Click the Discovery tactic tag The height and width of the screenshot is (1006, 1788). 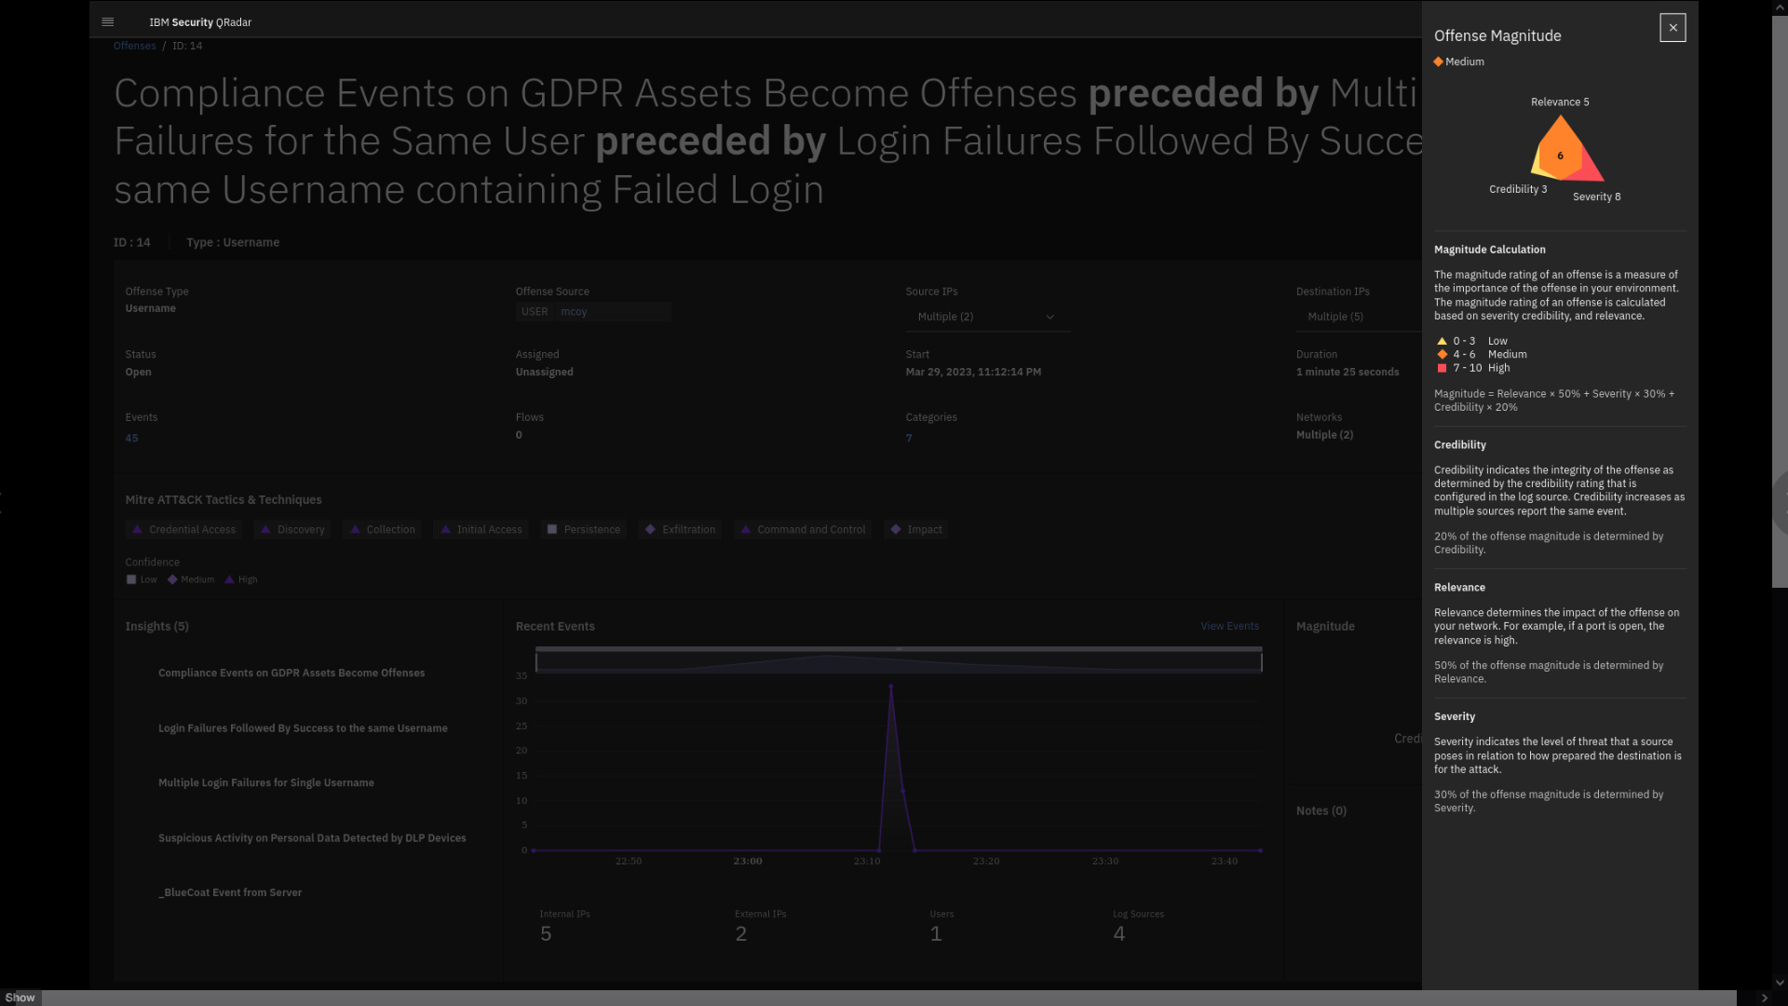click(292, 529)
